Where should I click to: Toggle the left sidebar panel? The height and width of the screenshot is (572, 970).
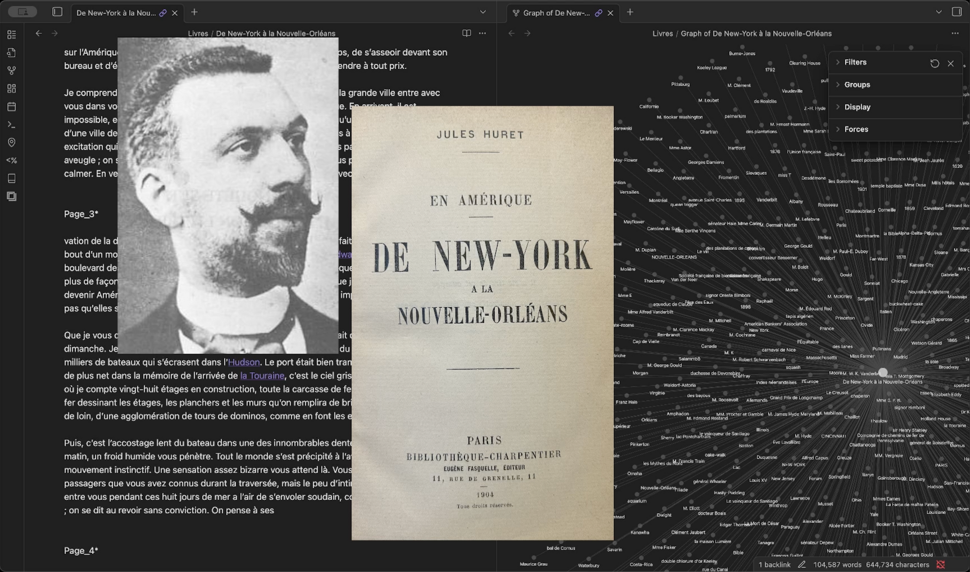coord(57,12)
